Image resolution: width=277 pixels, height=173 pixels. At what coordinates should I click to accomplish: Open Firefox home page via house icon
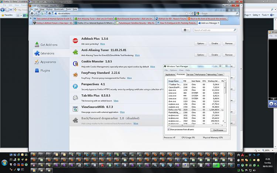click(x=49, y=13)
